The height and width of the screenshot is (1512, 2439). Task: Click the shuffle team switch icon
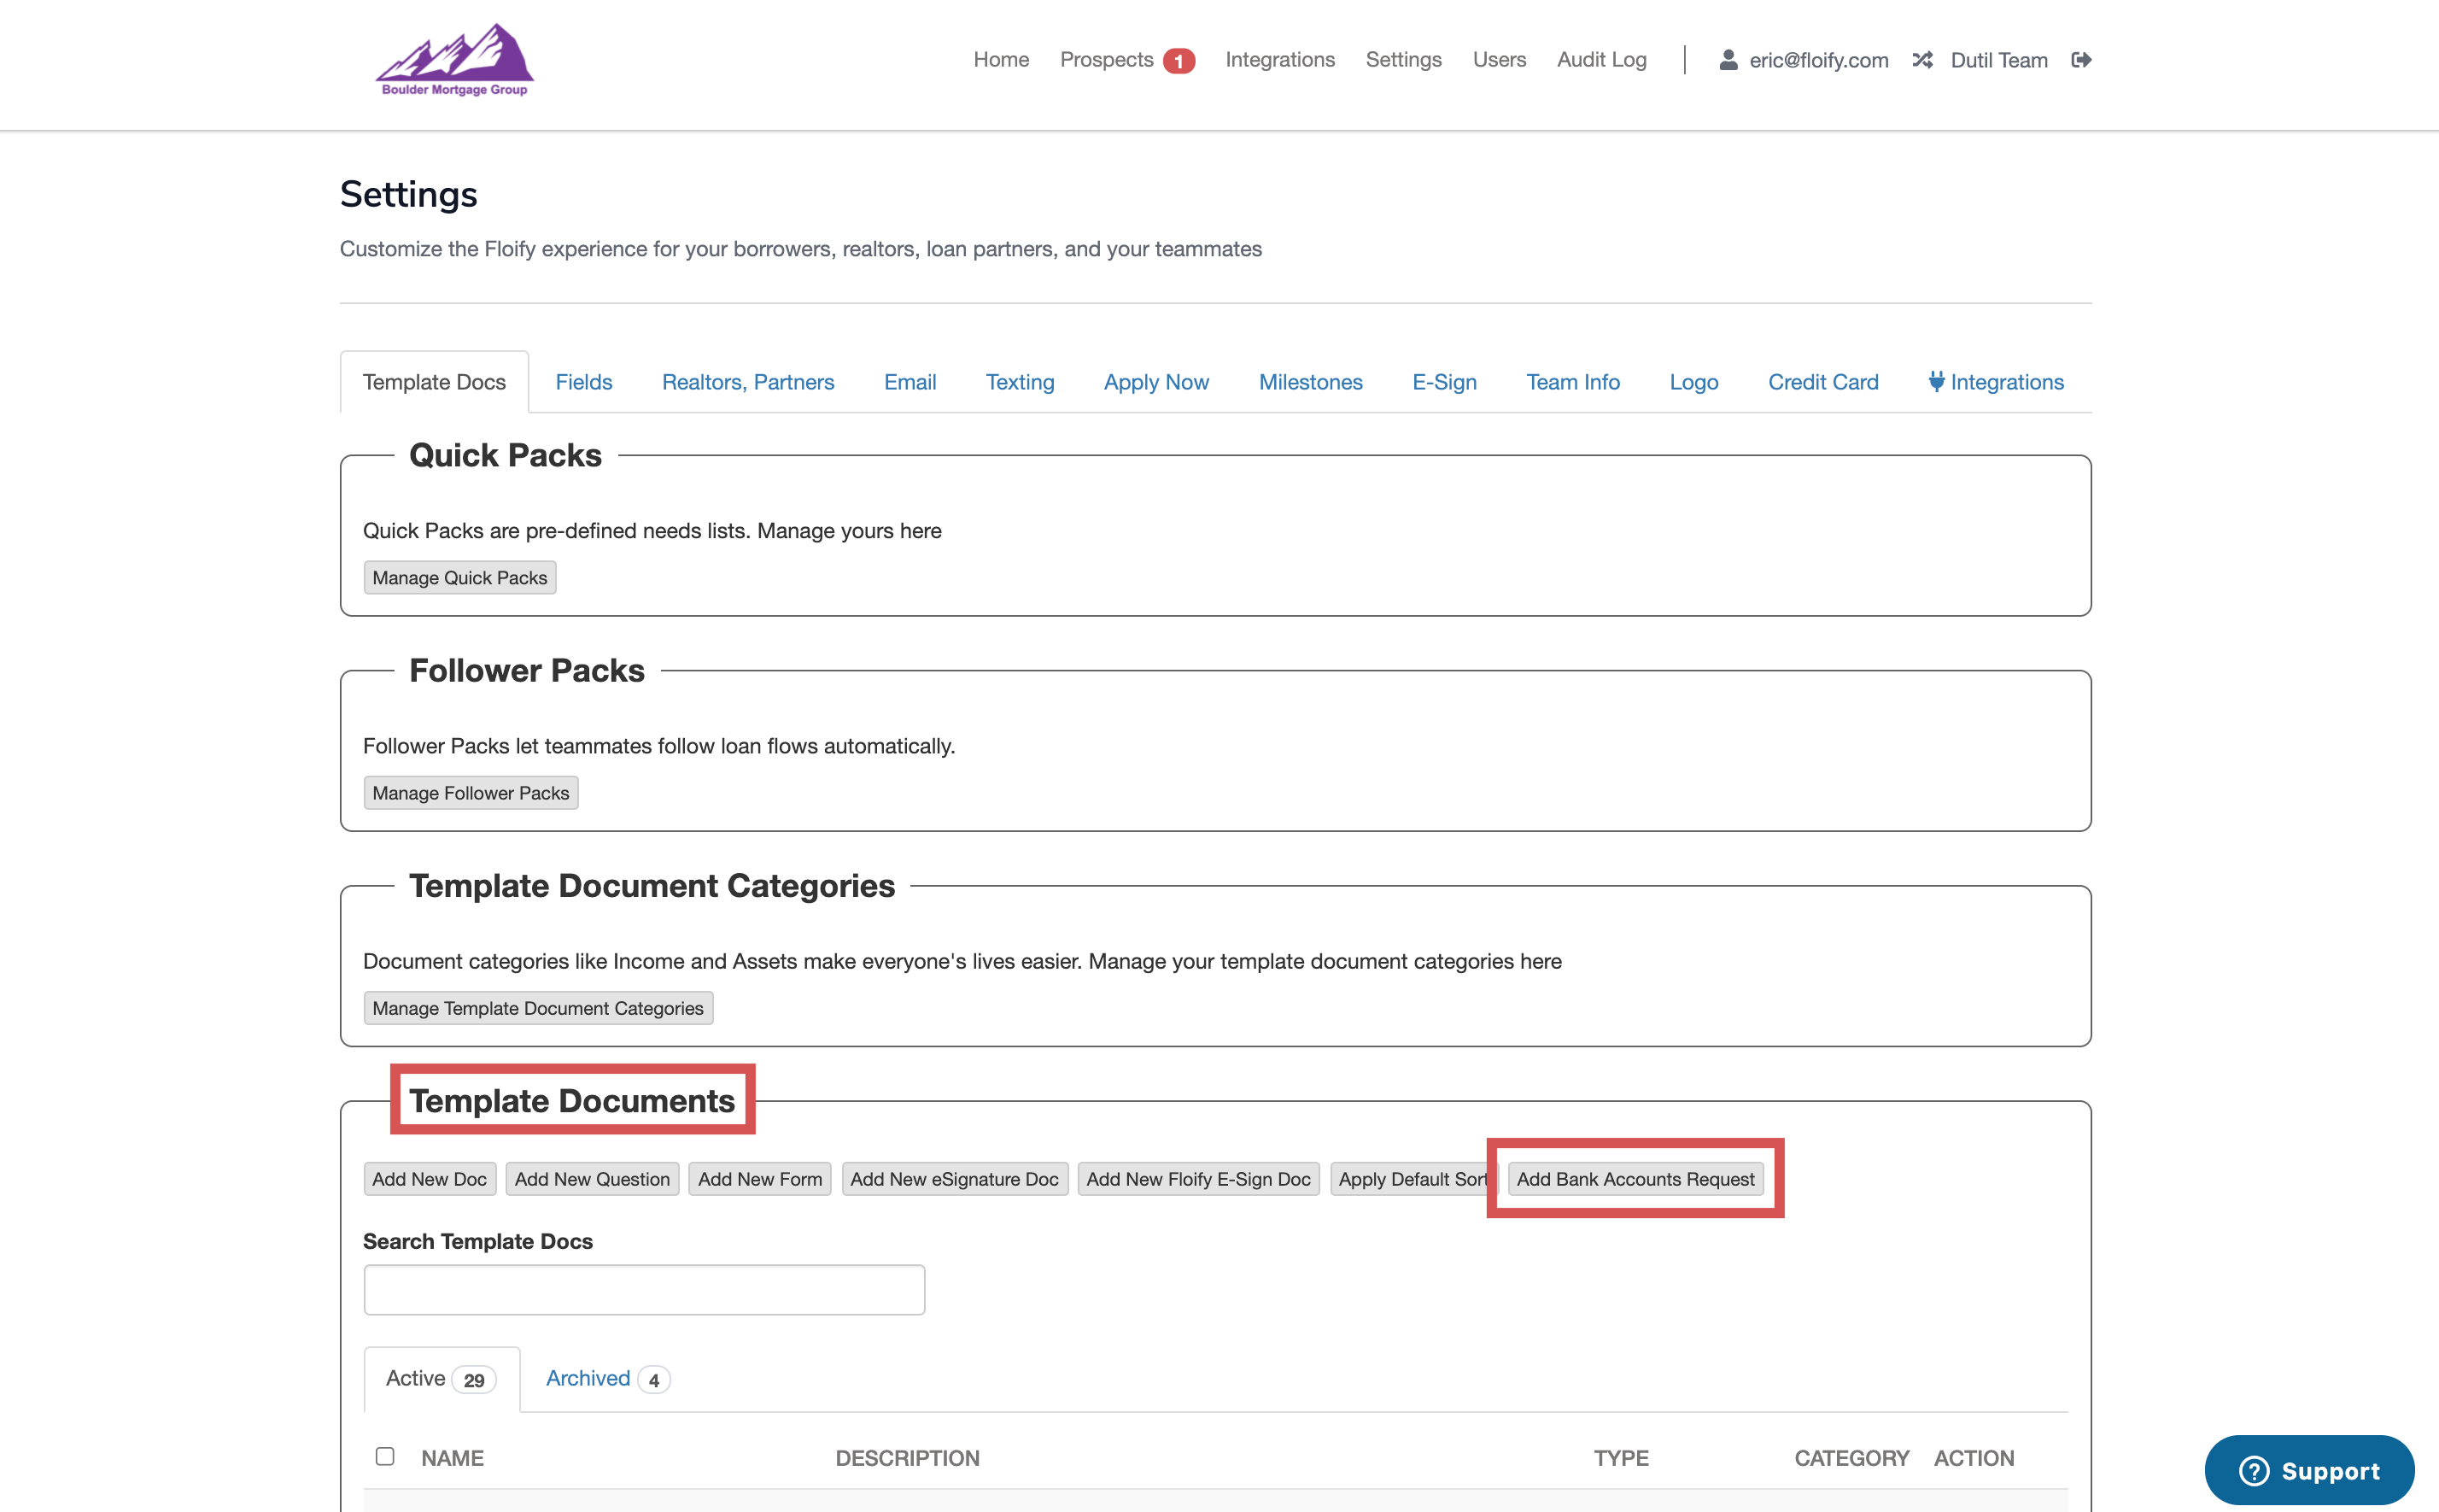(x=1922, y=60)
